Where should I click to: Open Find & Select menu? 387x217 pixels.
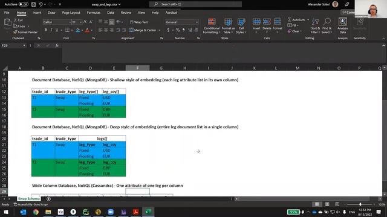click(327, 26)
